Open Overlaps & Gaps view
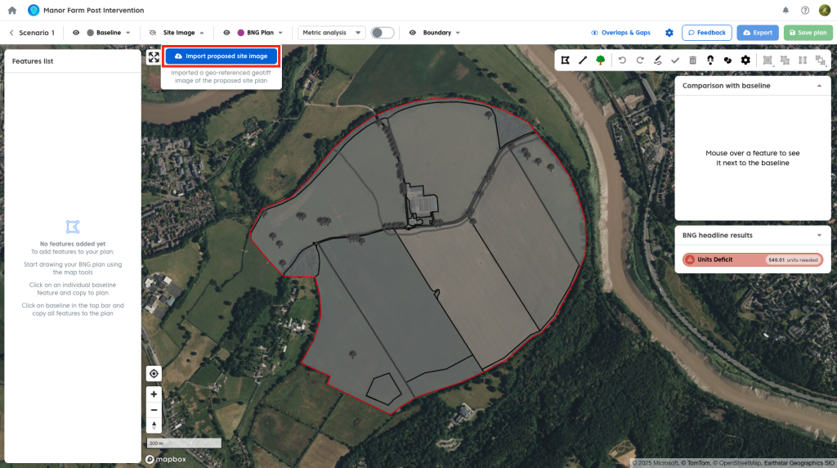 coord(620,33)
